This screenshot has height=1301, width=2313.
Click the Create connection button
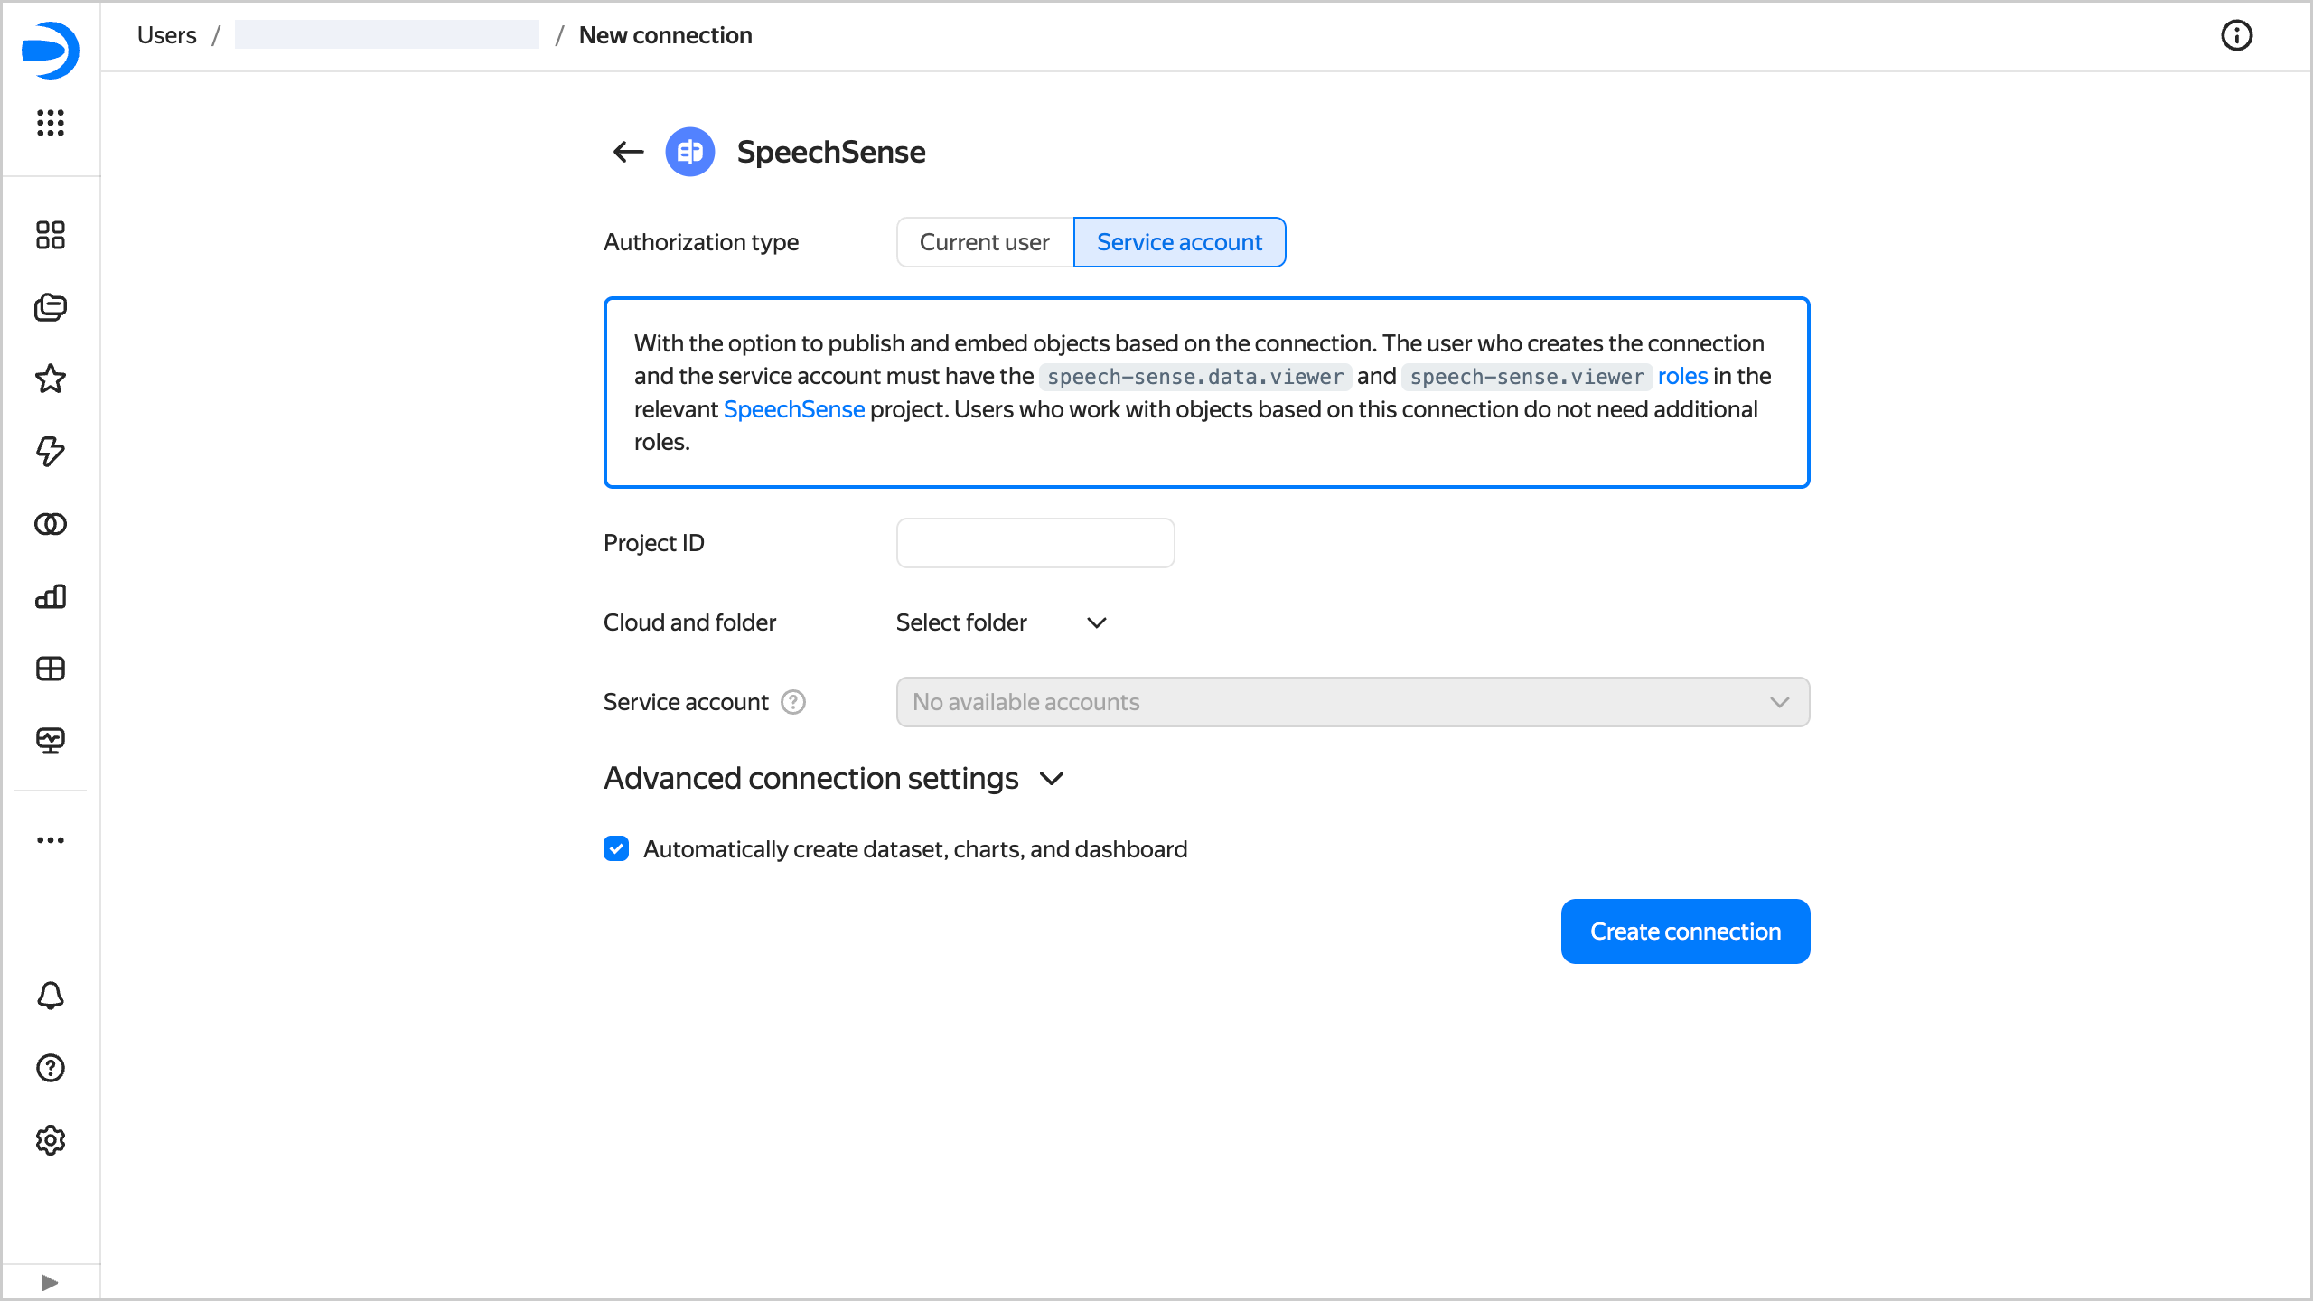[1685, 931]
